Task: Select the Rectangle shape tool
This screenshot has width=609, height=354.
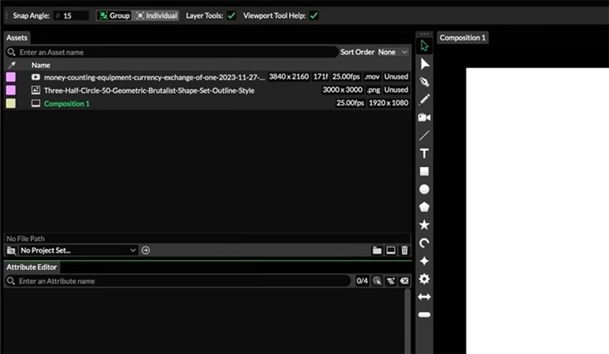Action: pyautogui.click(x=424, y=171)
